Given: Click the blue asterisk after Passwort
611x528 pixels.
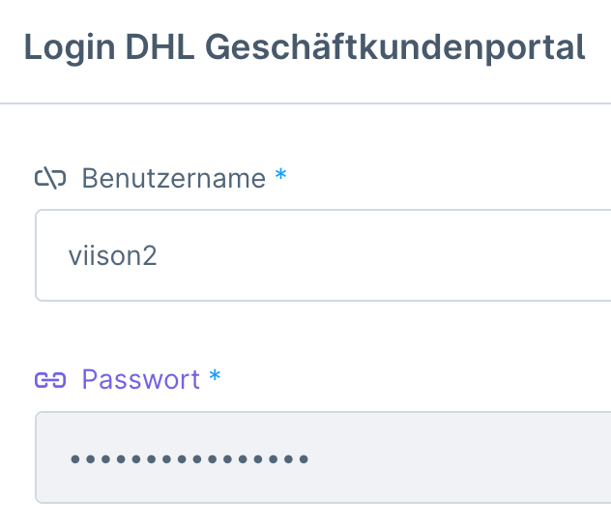Looking at the screenshot, I should (x=215, y=375).
